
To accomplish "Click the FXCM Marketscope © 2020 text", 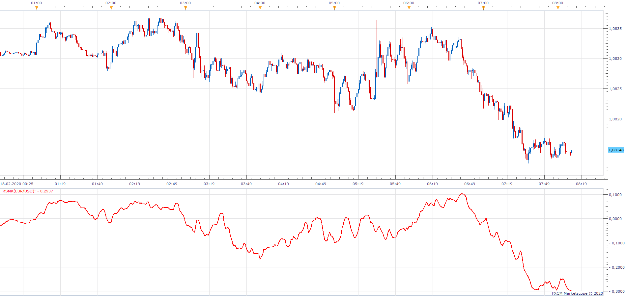I will click(577, 293).
